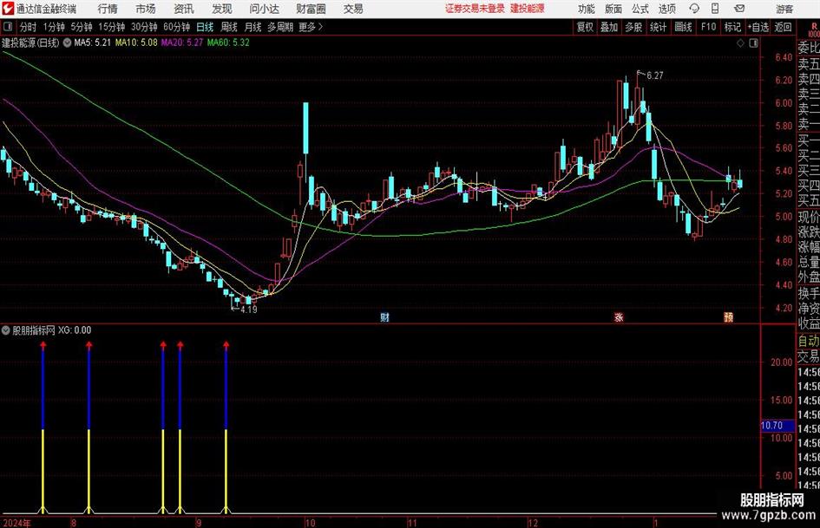Click 建投能源 stock name in title bar
The height and width of the screenshot is (528, 820).
(528, 9)
